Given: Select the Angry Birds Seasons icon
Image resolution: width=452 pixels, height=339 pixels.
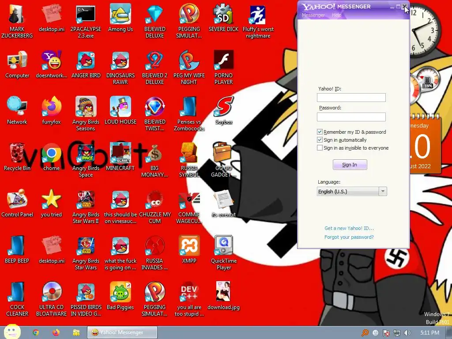Looking at the screenshot, I should [x=86, y=114].
